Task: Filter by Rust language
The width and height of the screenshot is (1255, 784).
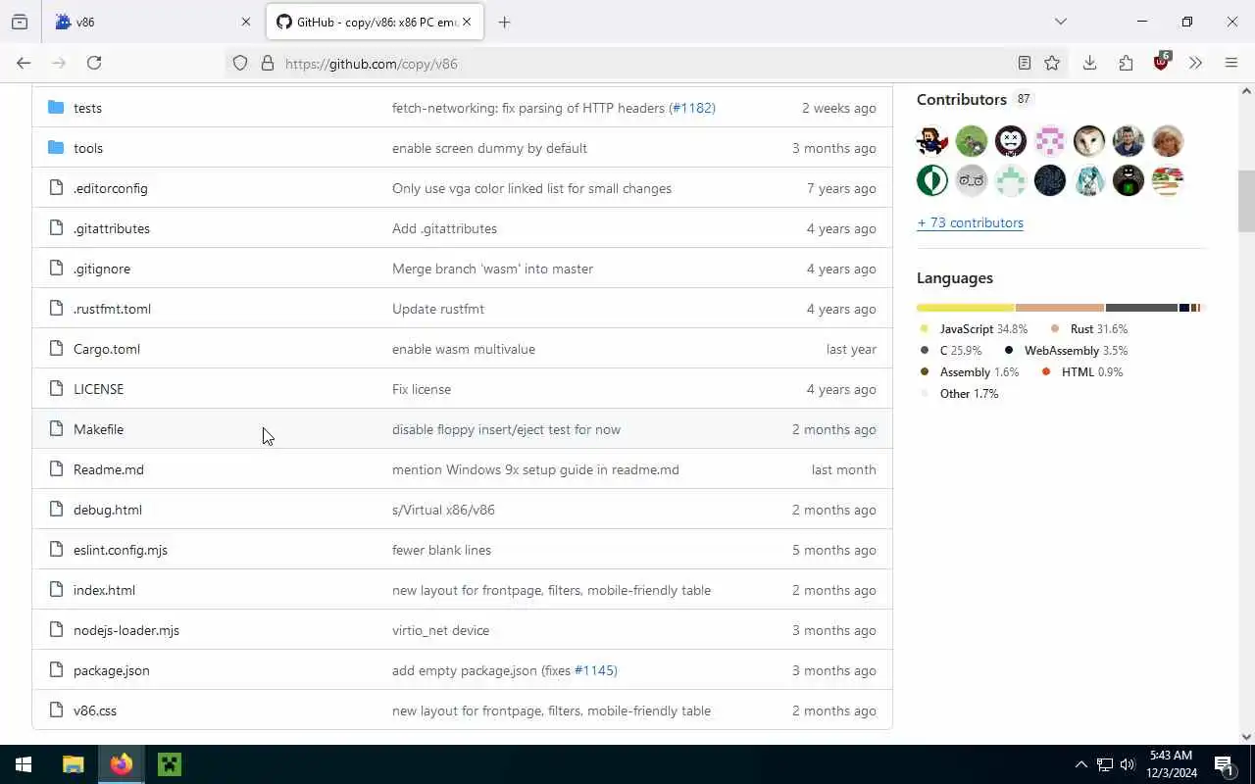Action: [1099, 329]
